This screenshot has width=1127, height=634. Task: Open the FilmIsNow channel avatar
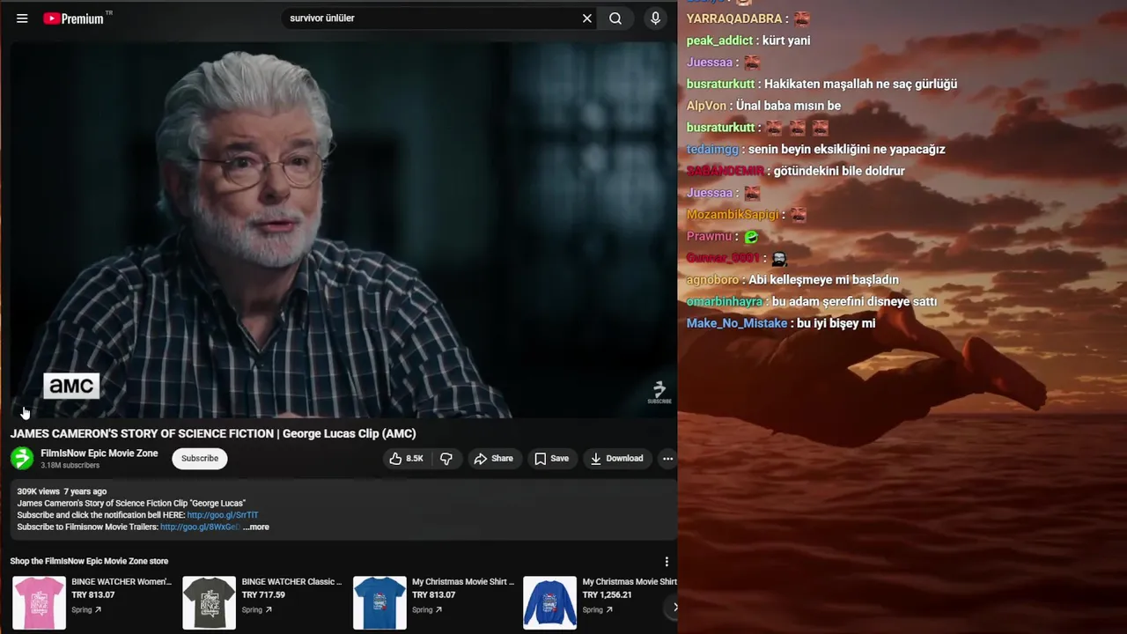click(22, 459)
